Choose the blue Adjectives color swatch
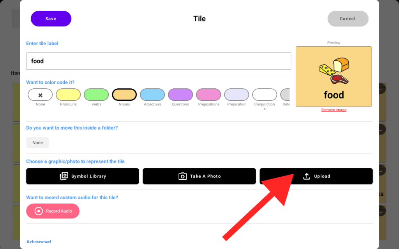This screenshot has height=249, width=399. [152, 95]
